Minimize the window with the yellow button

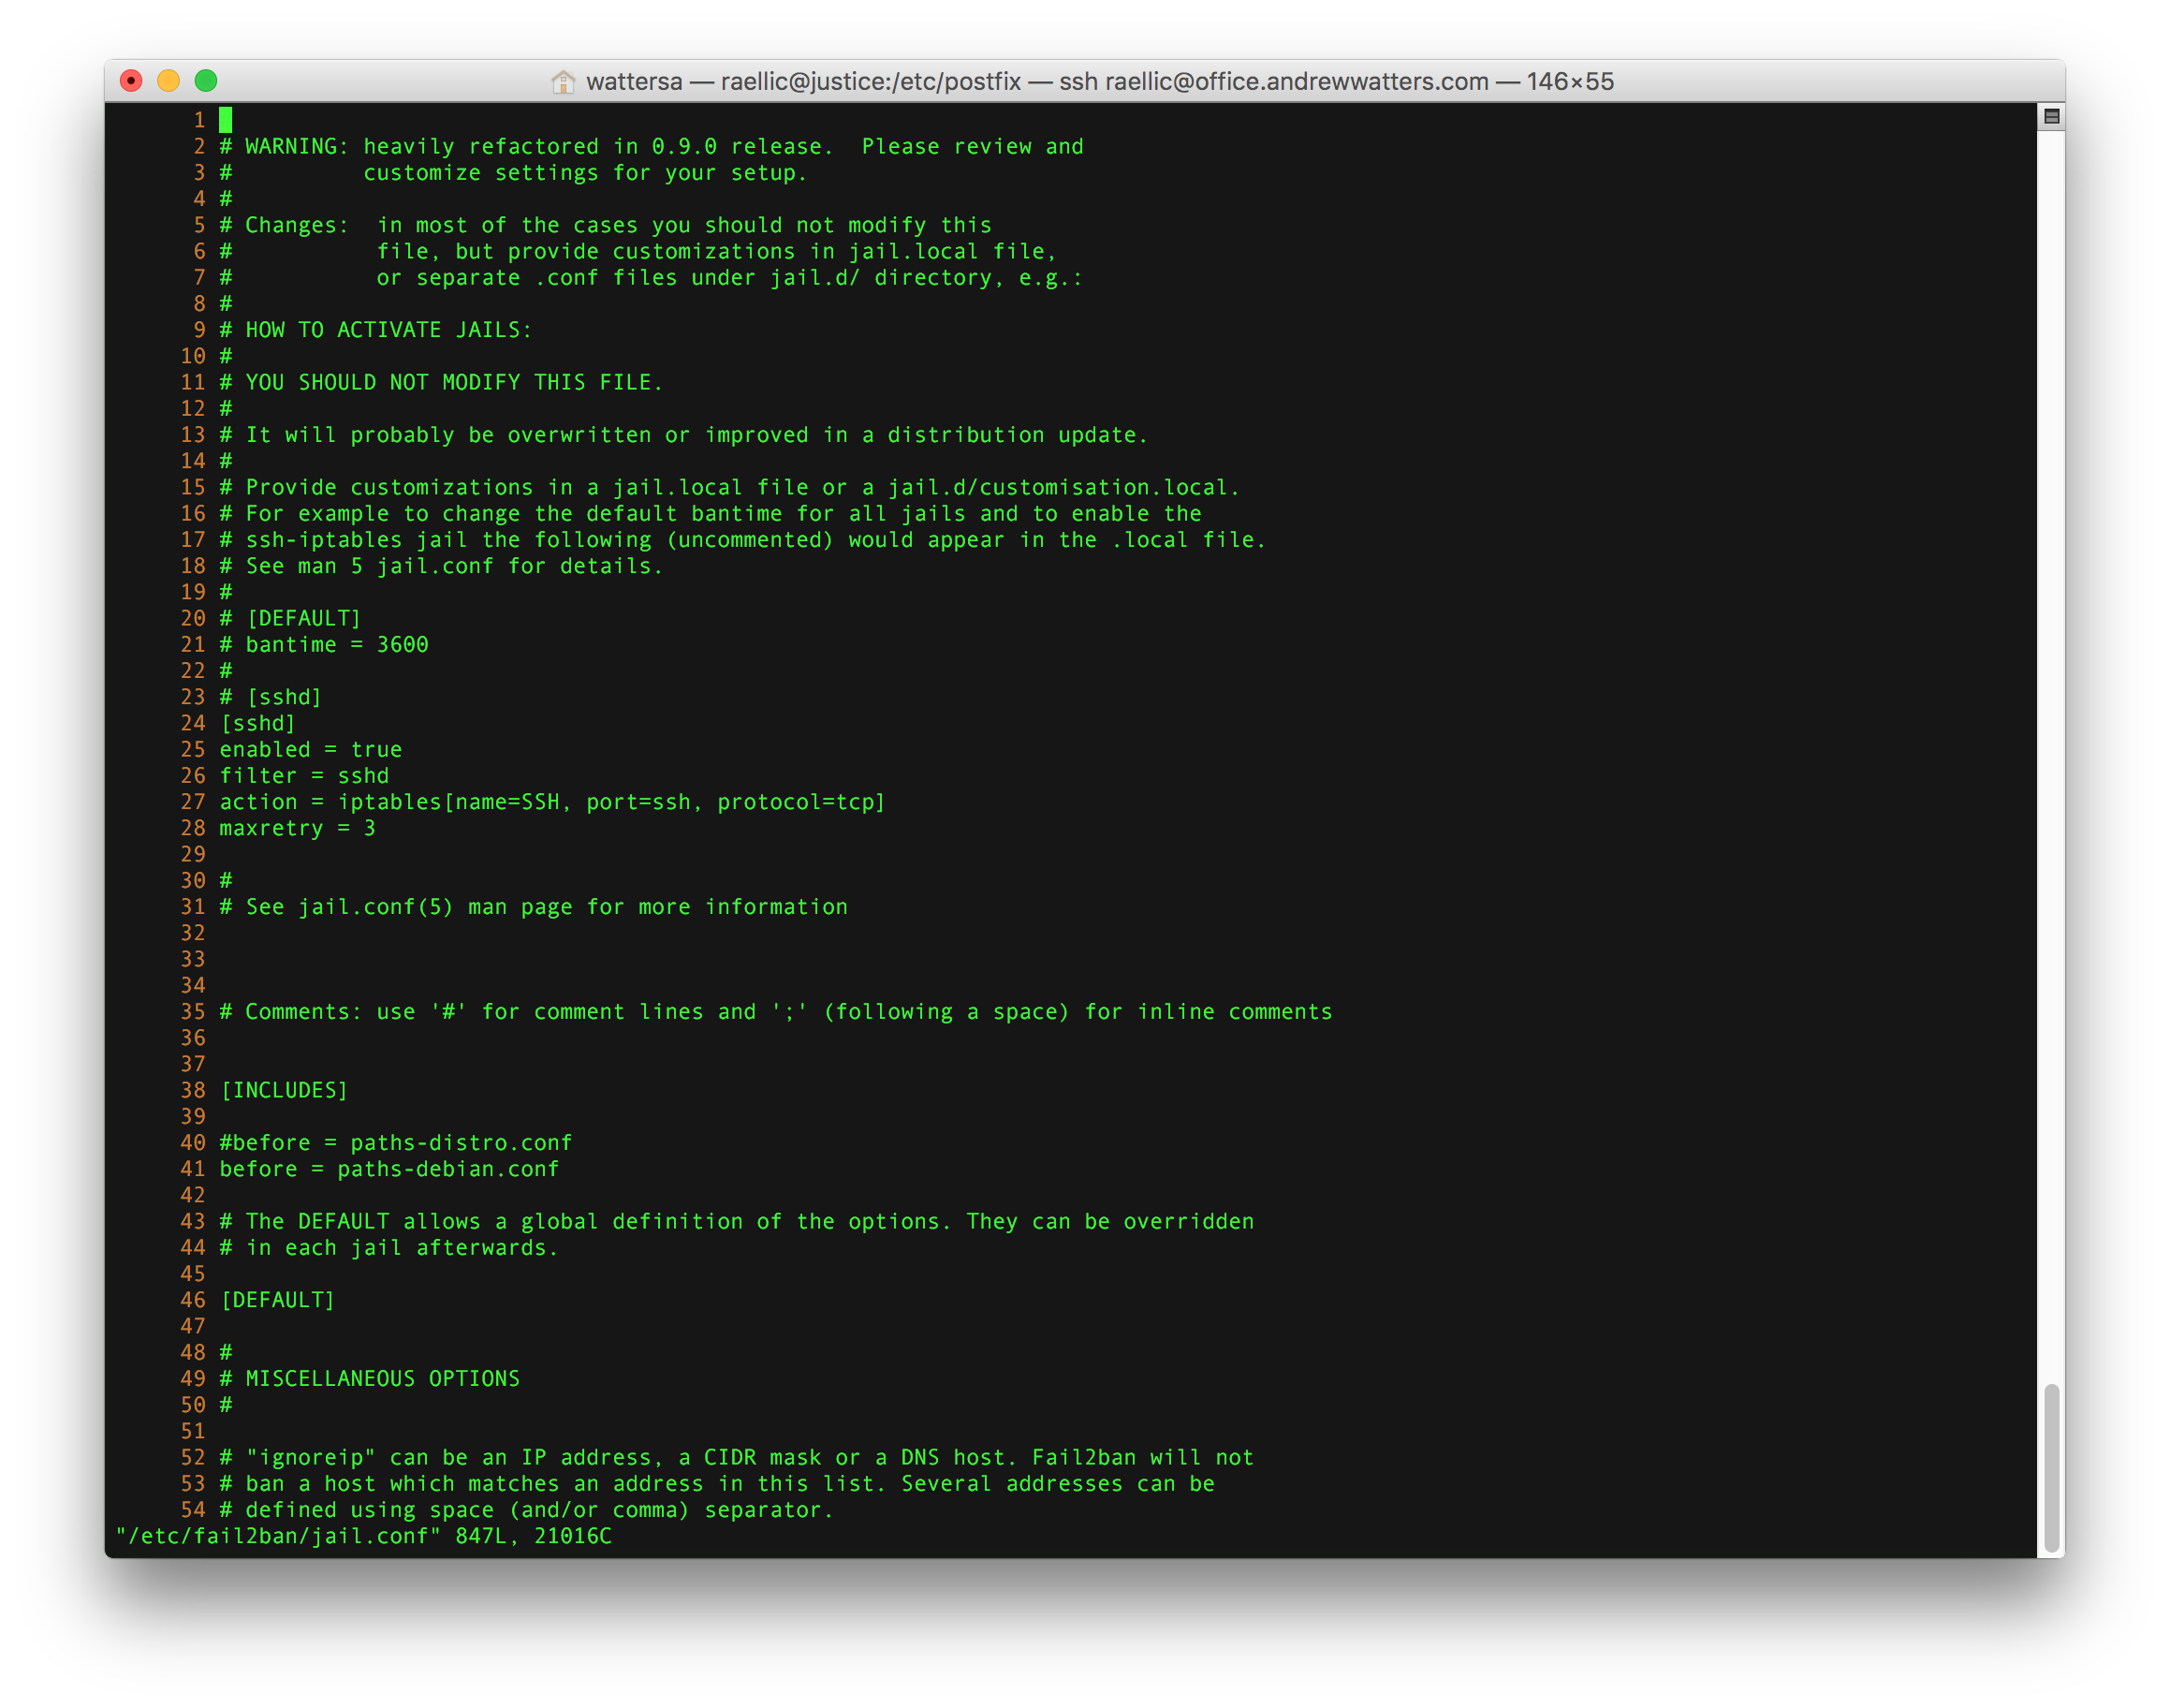(169, 81)
